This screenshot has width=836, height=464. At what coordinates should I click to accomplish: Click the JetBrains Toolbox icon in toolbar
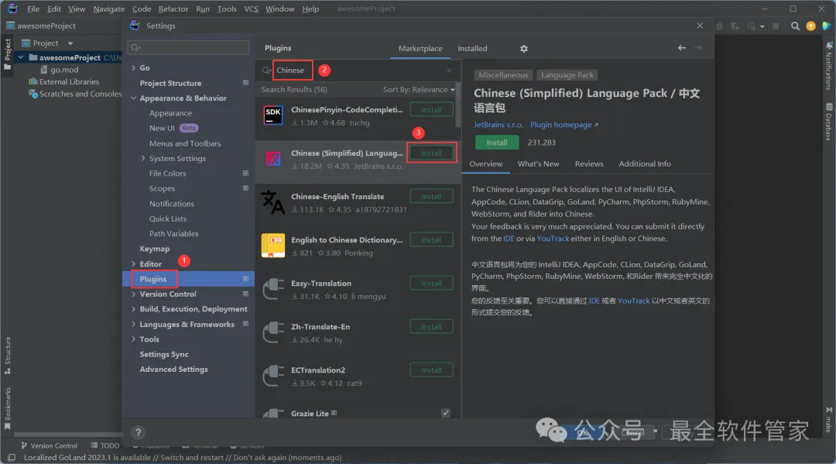(827, 26)
